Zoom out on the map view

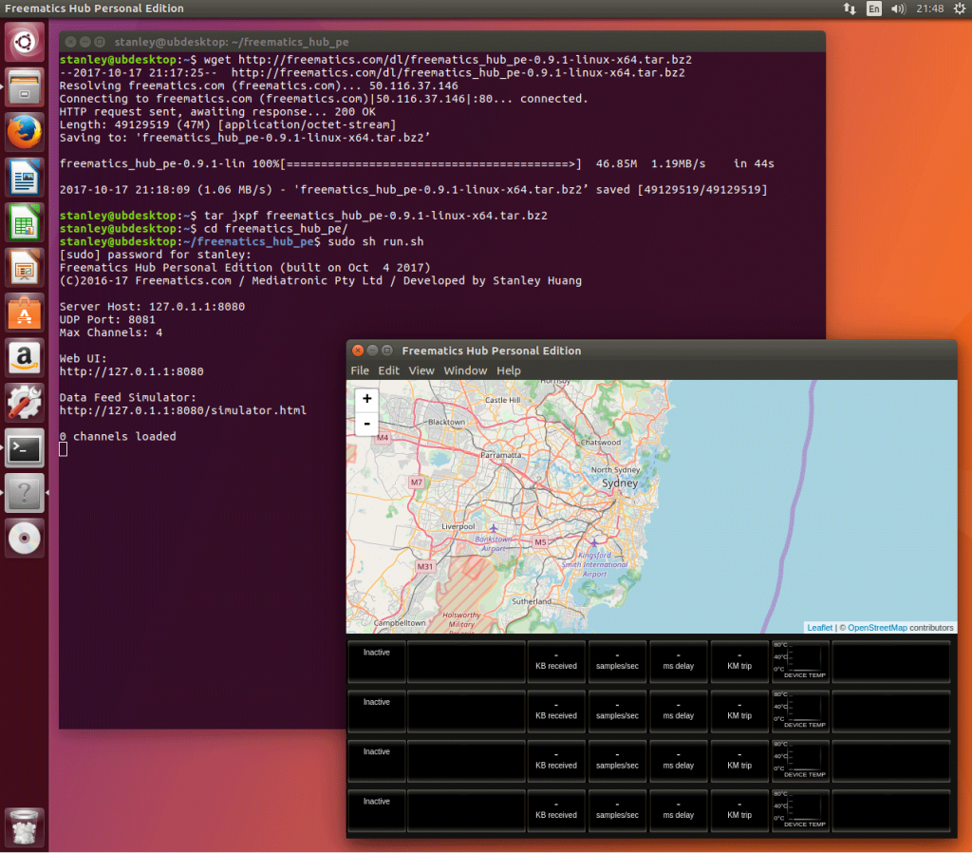click(367, 424)
